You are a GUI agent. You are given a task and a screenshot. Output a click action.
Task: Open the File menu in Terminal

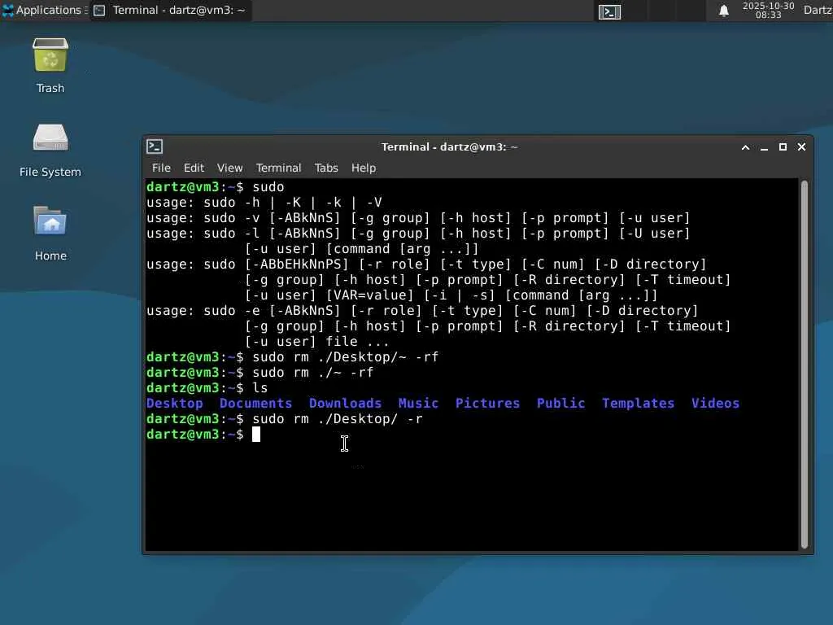(x=161, y=168)
